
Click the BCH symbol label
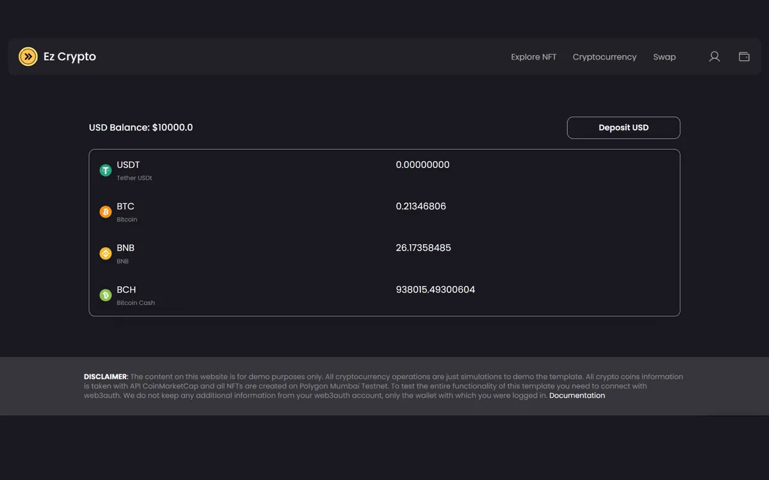coord(126,290)
